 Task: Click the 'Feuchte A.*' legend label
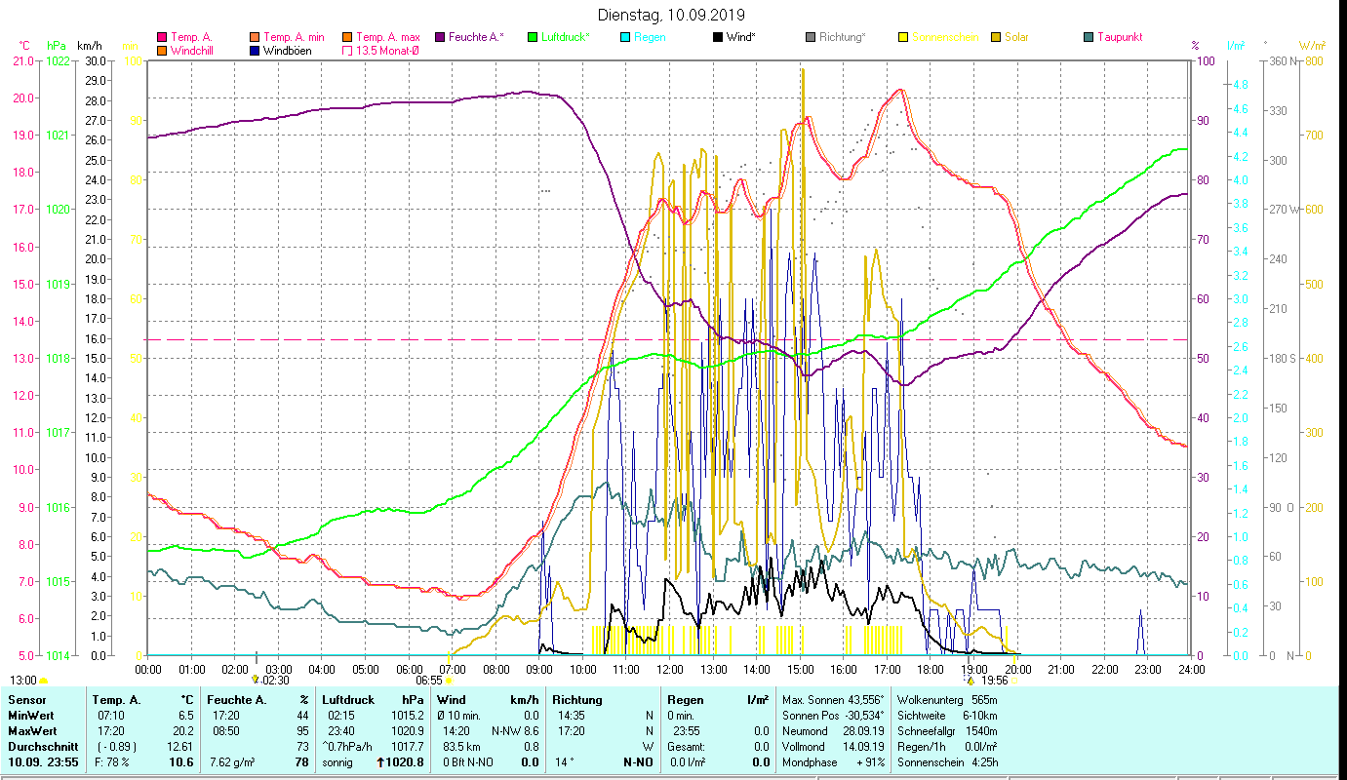[x=477, y=38]
